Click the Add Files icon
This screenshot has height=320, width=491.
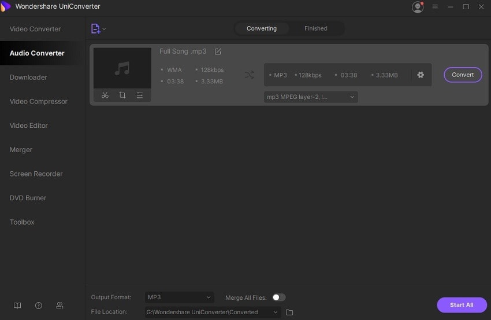[x=95, y=28]
